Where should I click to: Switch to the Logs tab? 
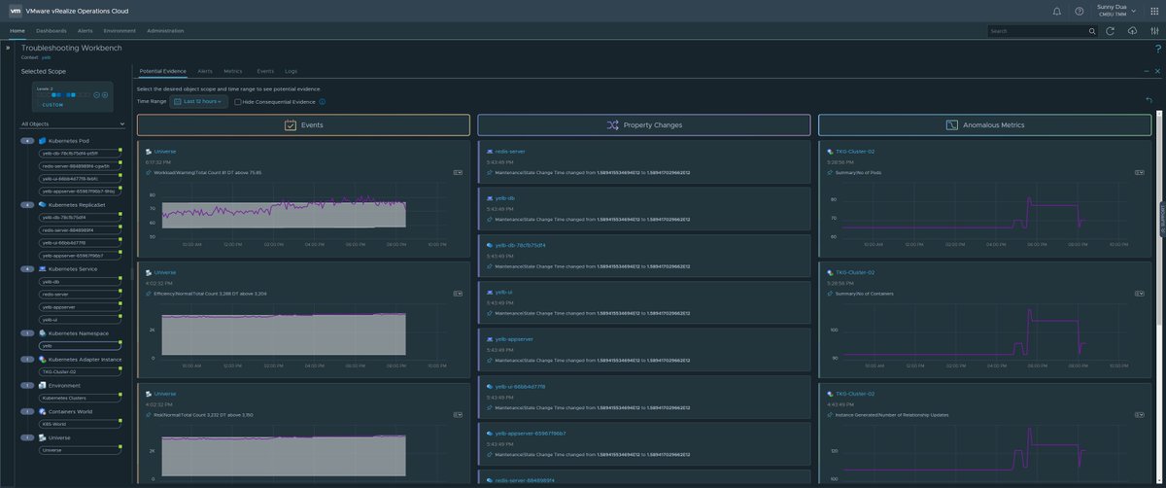[291, 71]
